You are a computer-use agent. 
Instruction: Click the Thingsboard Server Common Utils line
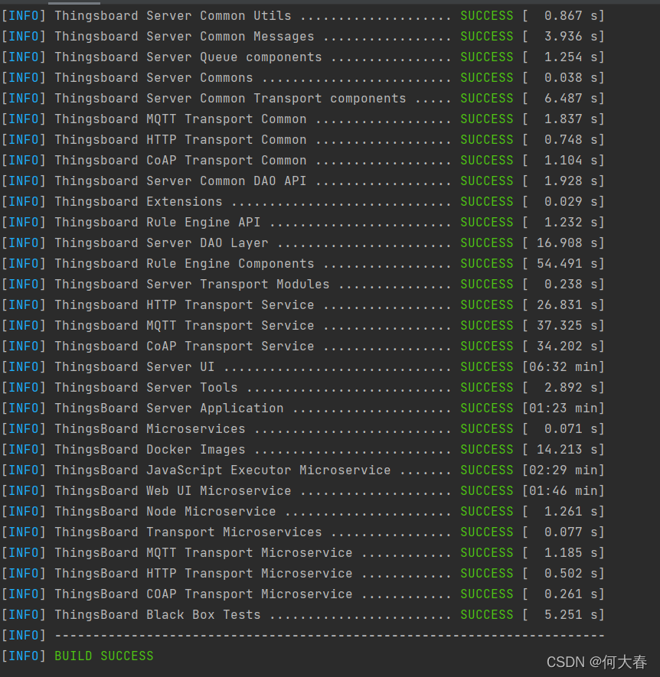(x=172, y=15)
